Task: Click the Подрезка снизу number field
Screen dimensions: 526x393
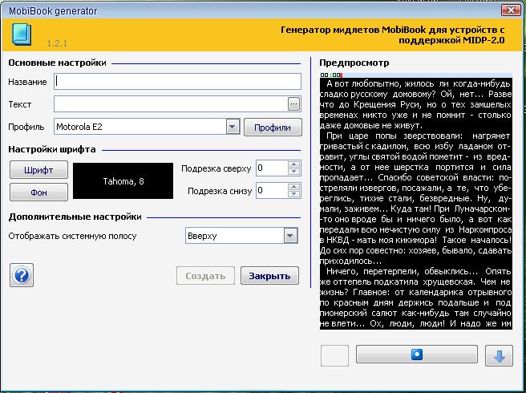Action: click(272, 191)
